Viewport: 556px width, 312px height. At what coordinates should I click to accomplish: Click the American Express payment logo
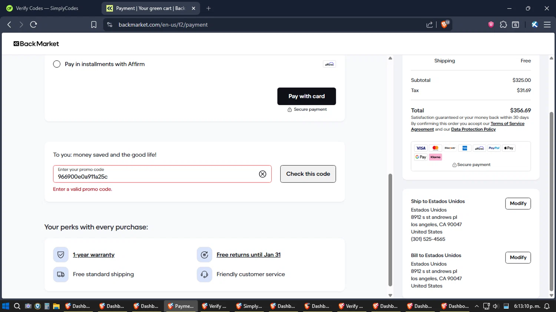(465, 148)
